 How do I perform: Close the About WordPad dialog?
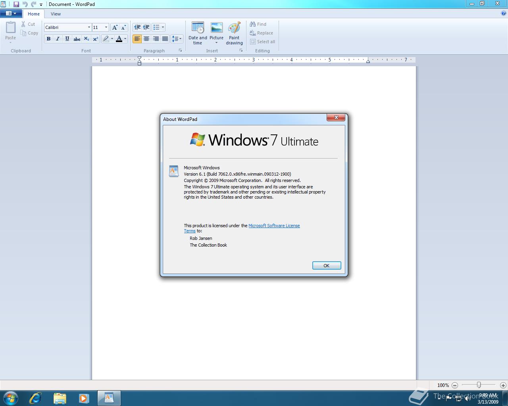pyautogui.click(x=336, y=117)
